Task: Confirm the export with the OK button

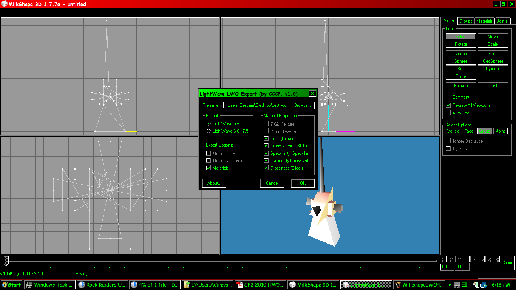Action: (303, 183)
